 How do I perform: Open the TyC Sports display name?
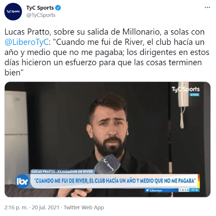pos(40,8)
